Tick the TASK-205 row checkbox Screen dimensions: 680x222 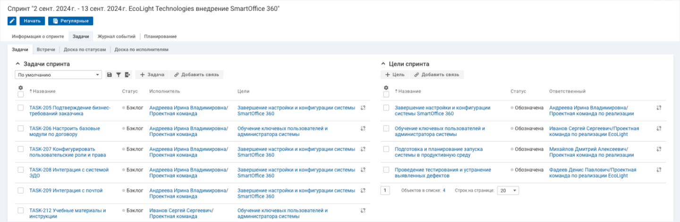pos(20,108)
